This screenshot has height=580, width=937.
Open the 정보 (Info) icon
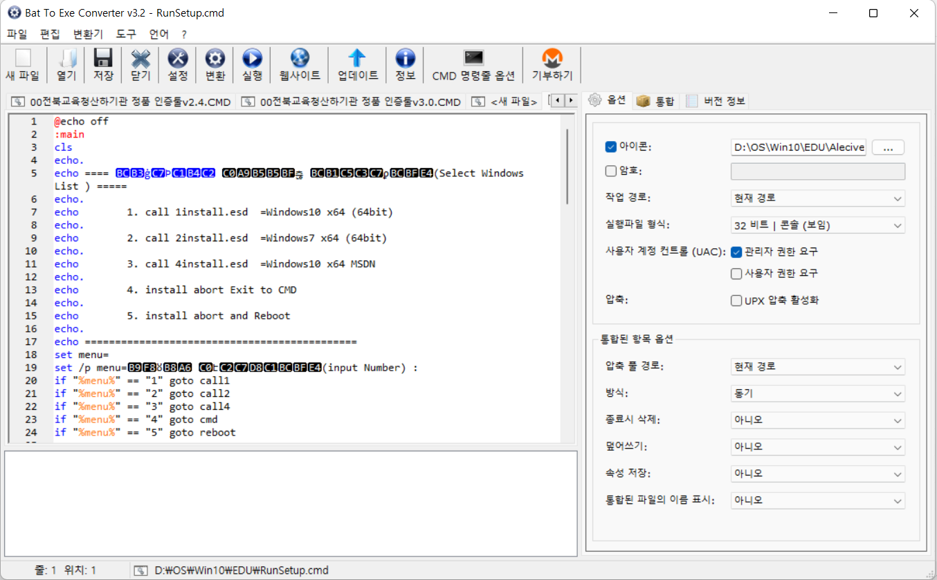pos(405,59)
